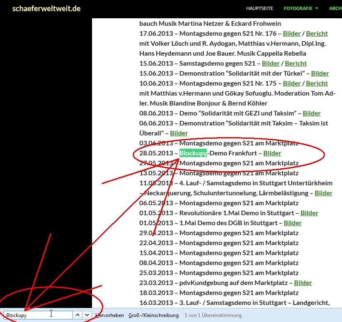The width and height of the screenshot is (342, 322).
Task: Open Bilder link for Solidarität mit der Türkei
Action: click(x=320, y=74)
